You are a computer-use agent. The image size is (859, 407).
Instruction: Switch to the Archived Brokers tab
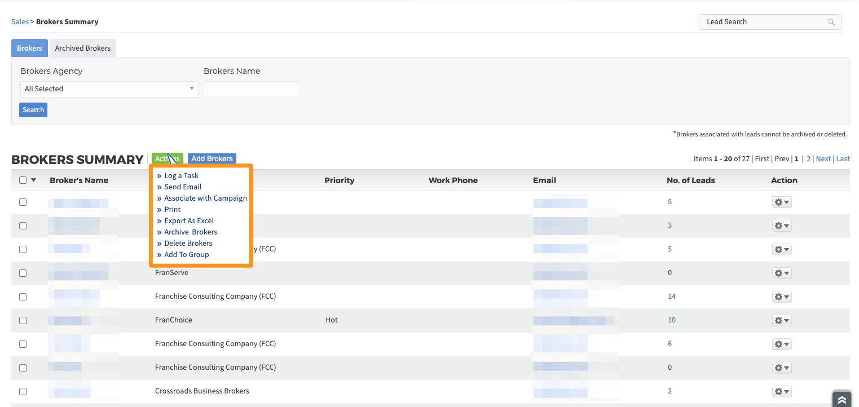coord(83,48)
